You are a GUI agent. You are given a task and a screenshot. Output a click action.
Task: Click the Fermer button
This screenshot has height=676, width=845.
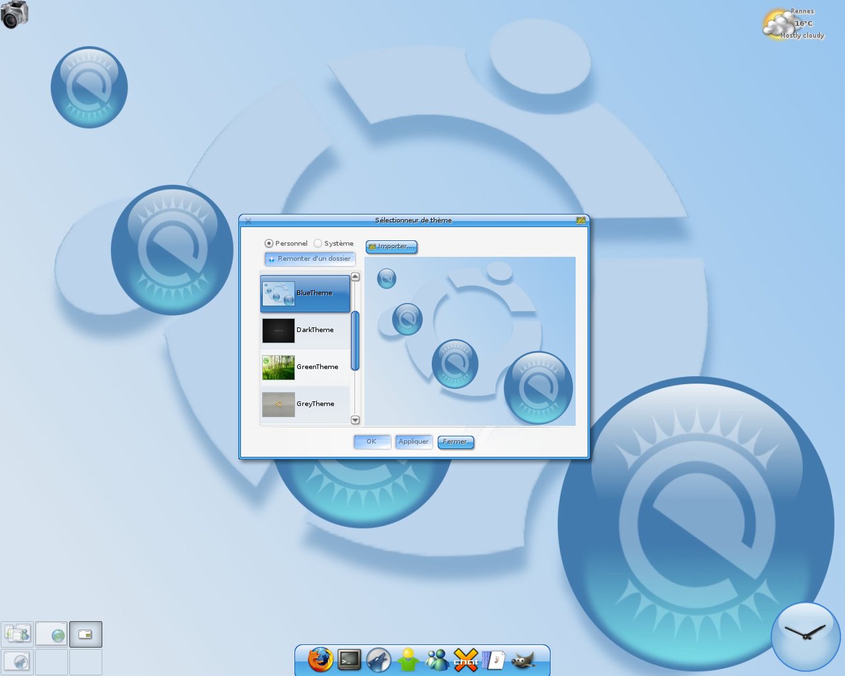pyautogui.click(x=456, y=442)
